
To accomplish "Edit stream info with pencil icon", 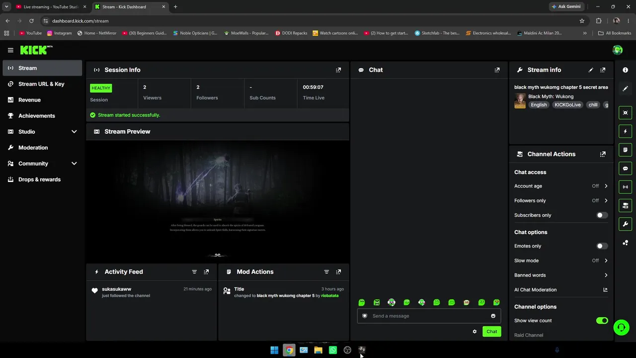I will tap(591, 70).
